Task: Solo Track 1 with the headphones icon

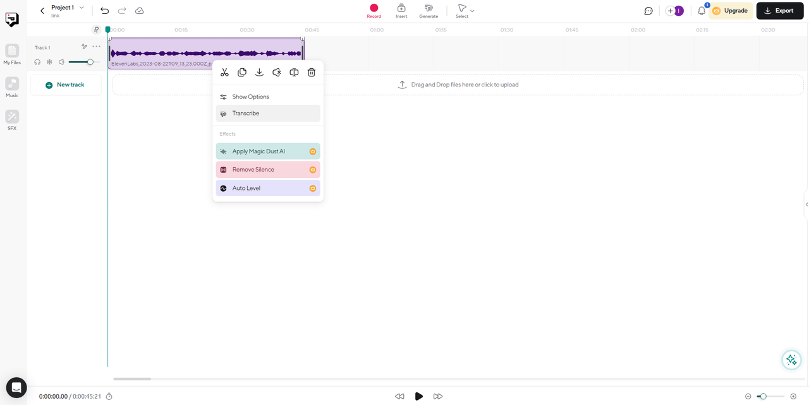Action: click(37, 62)
